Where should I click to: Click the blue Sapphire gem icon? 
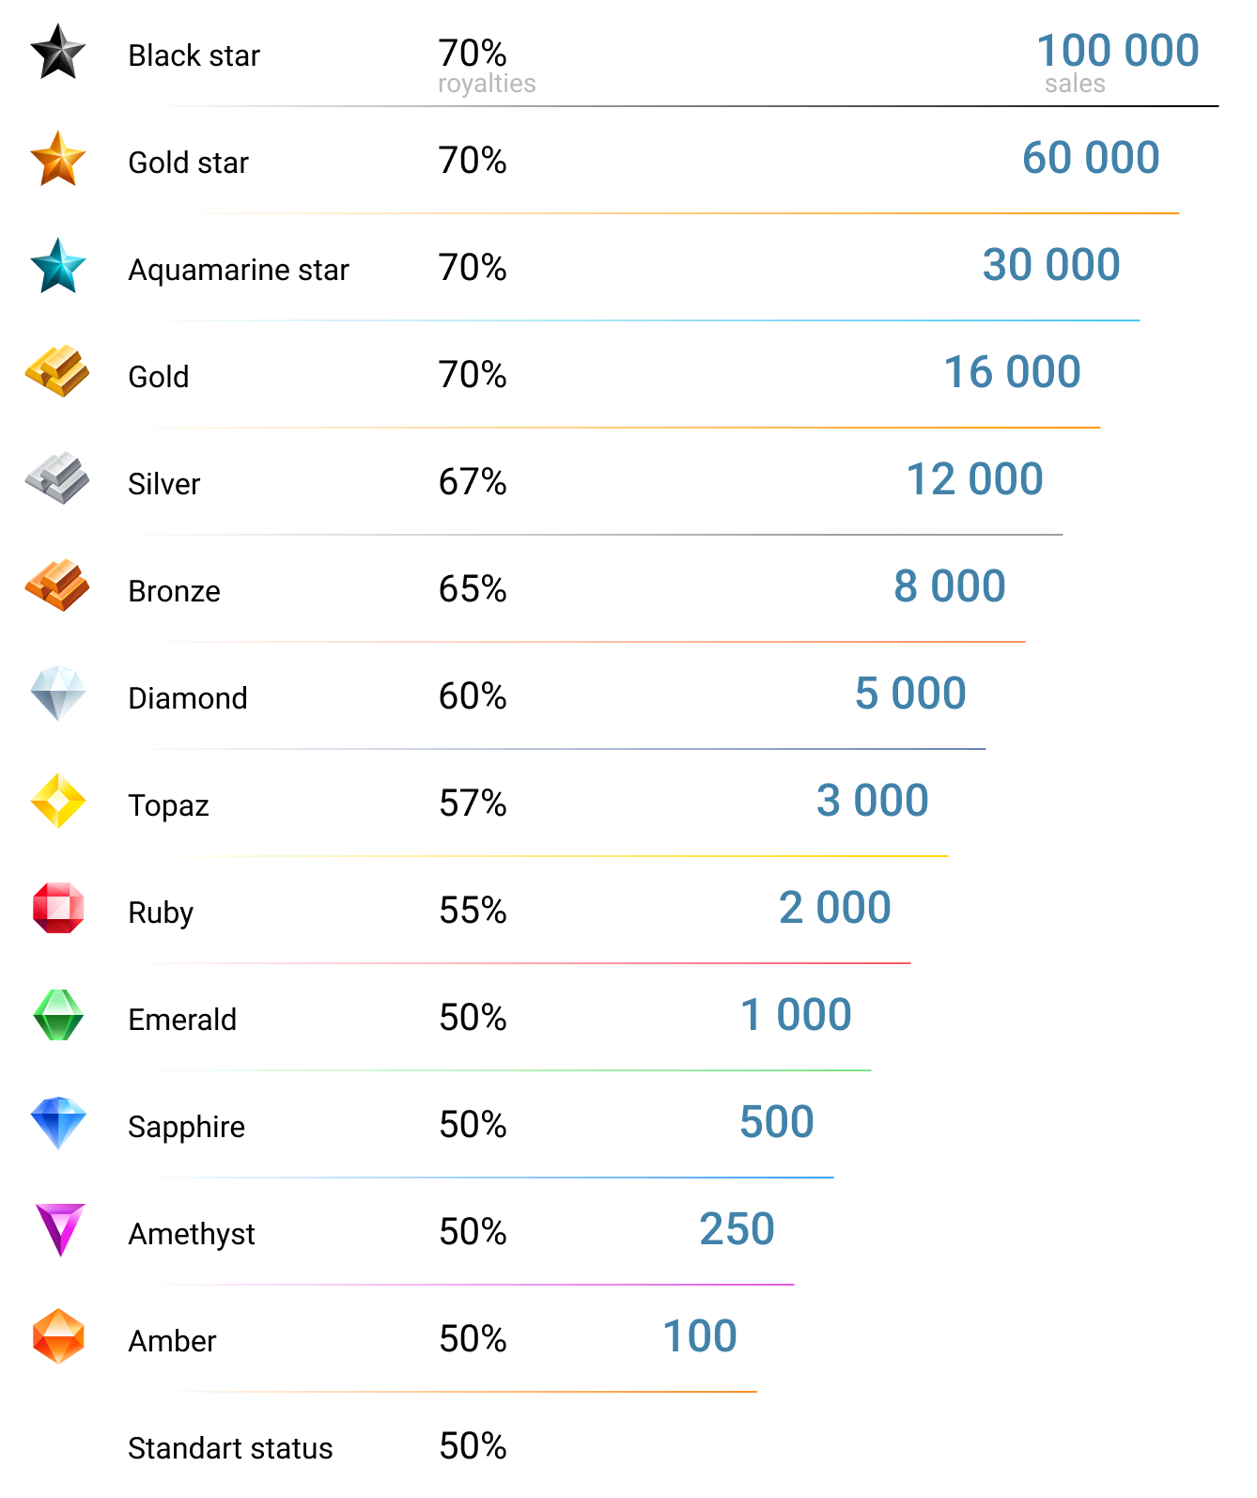tap(58, 1122)
